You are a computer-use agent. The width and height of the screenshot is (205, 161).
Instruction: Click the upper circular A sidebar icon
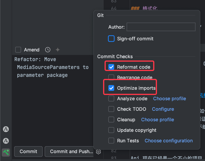coord(6,129)
